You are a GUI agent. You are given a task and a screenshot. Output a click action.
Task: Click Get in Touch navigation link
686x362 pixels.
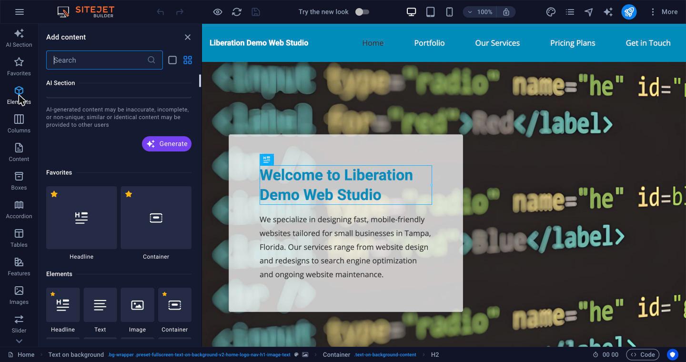[x=648, y=43]
